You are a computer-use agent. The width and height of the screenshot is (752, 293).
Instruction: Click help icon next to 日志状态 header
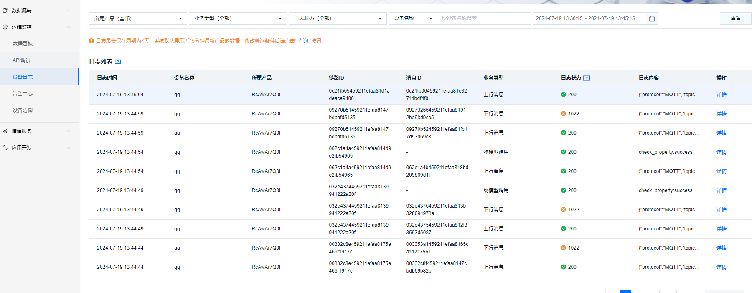click(587, 78)
